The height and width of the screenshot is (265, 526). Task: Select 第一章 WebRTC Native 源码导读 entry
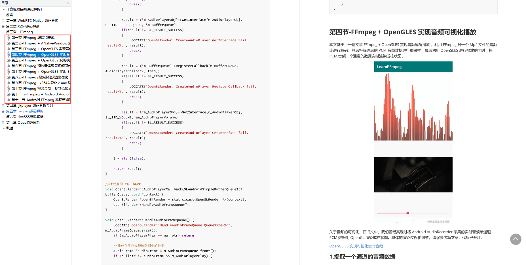[x=32, y=21]
